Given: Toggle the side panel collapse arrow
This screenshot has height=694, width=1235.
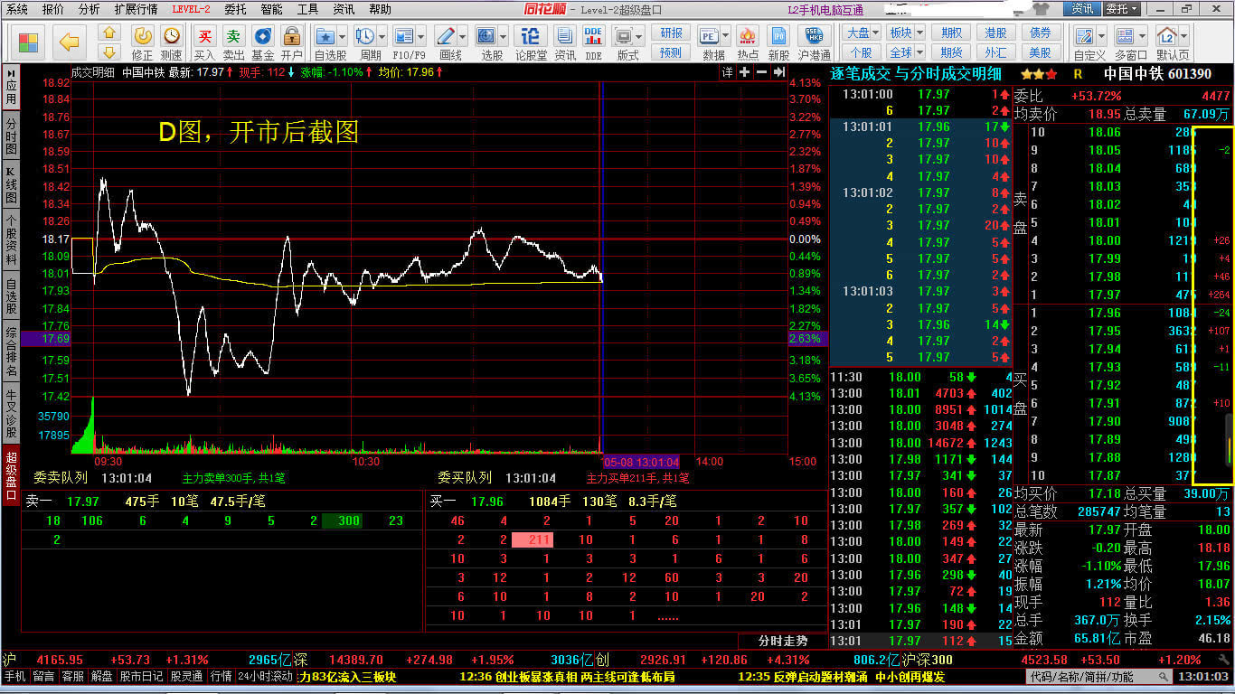Looking at the screenshot, I should pyautogui.click(x=11, y=72).
